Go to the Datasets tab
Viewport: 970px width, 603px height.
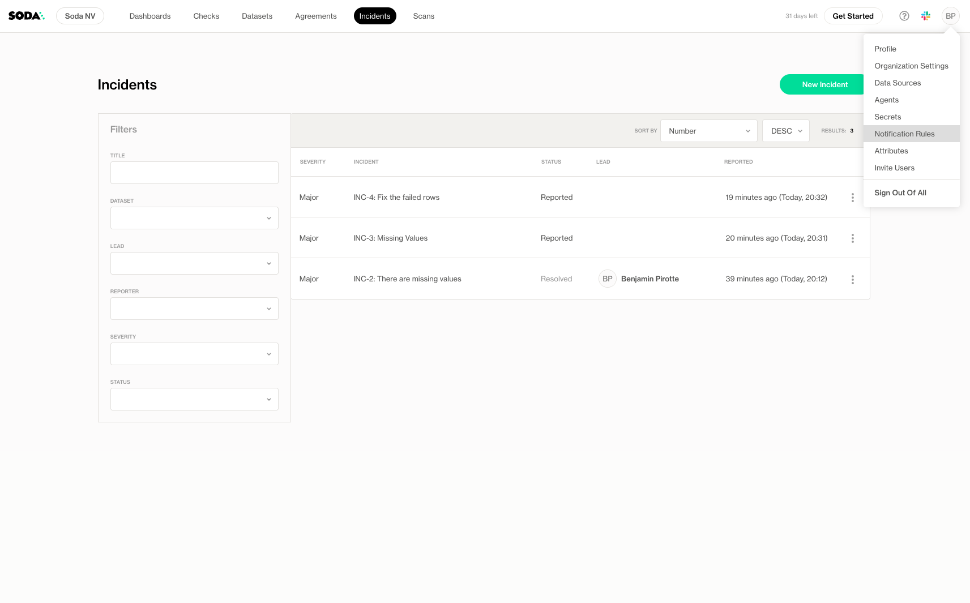pos(257,16)
